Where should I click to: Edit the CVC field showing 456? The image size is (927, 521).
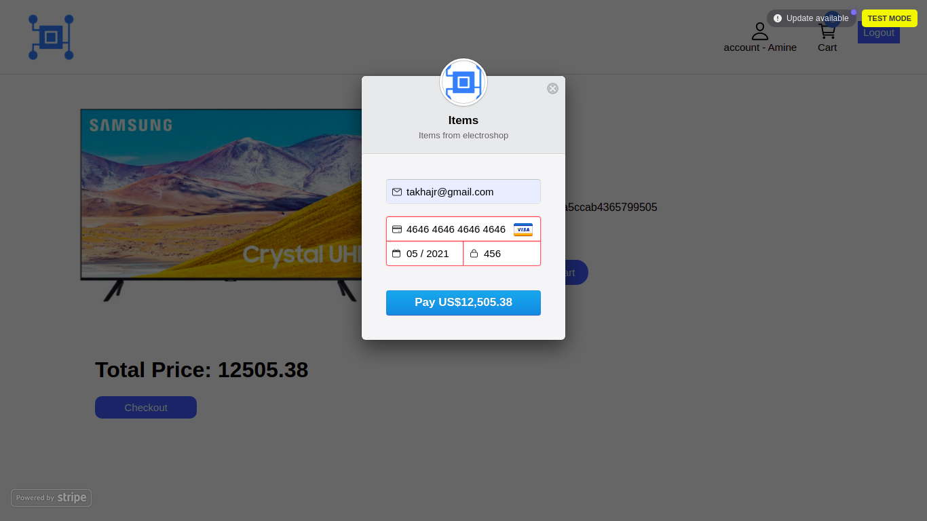click(502, 254)
